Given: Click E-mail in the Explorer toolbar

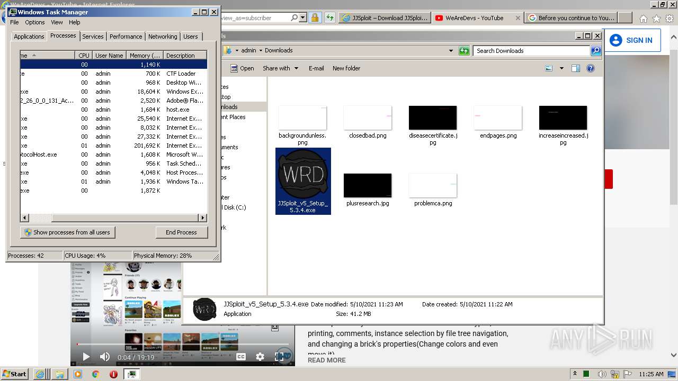Looking at the screenshot, I should click(316, 68).
